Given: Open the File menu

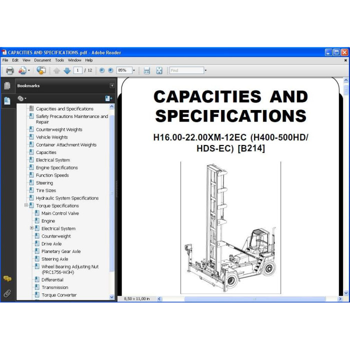Looking at the screenshot, I should coord(5,60).
